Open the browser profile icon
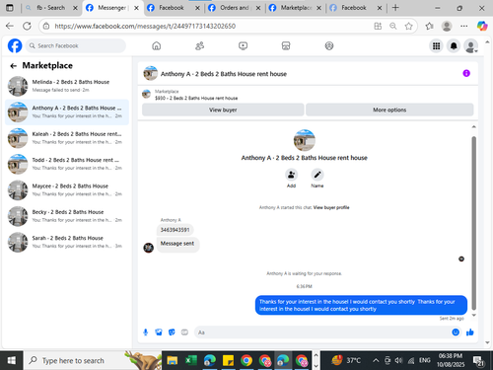 [x=447, y=26]
